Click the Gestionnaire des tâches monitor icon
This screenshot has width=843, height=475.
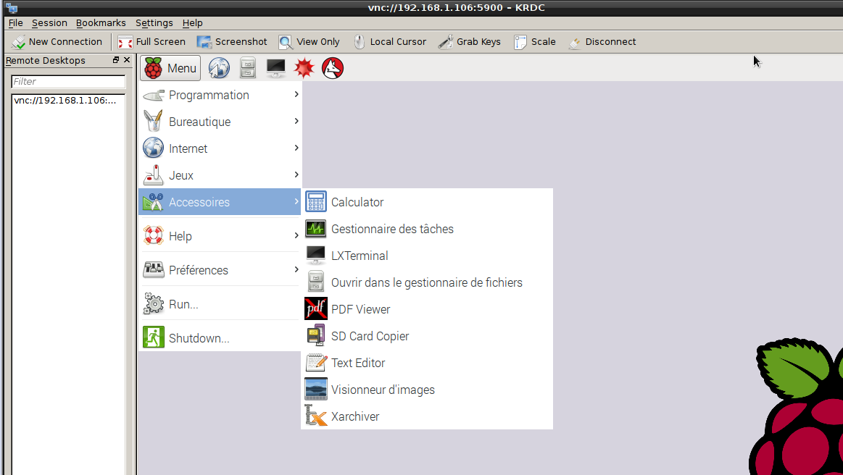tap(316, 228)
